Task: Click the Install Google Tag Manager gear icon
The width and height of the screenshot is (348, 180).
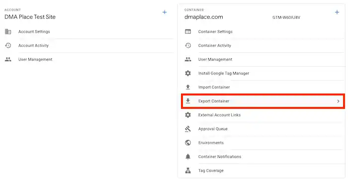Action: [x=188, y=73]
